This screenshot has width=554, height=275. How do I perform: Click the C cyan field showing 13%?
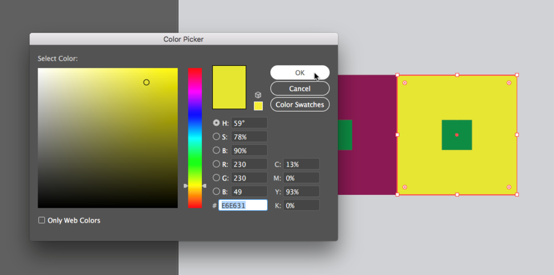click(x=301, y=164)
